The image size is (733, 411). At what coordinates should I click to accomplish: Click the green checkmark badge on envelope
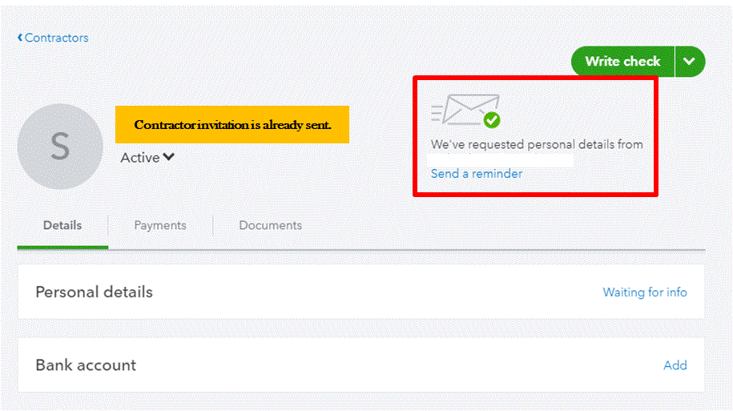coord(491,120)
